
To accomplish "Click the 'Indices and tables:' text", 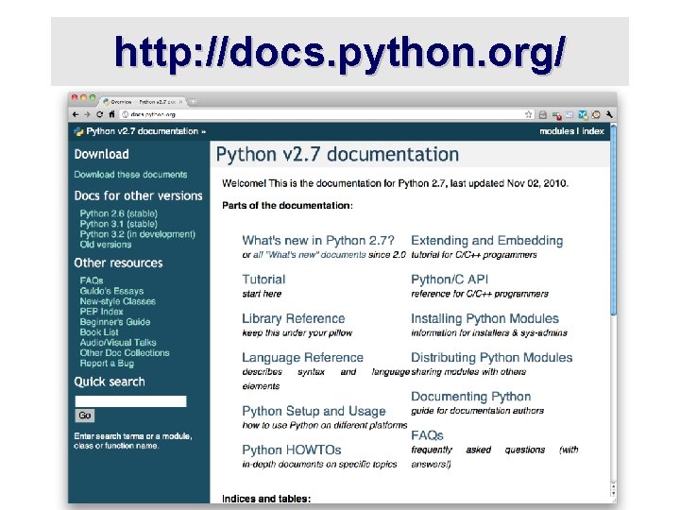I will point(266,499).
